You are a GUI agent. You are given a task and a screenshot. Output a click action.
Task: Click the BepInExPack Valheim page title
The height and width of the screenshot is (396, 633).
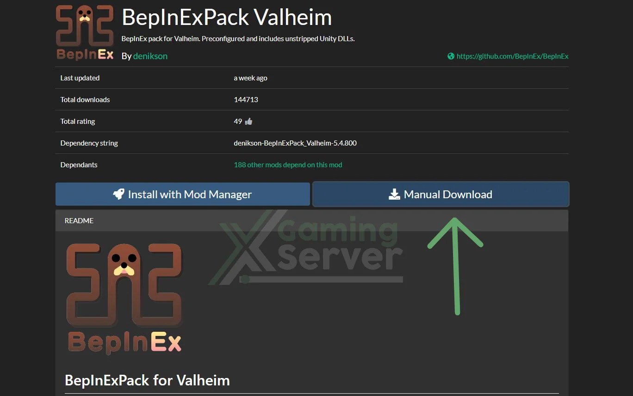click(x=227, y=18)
